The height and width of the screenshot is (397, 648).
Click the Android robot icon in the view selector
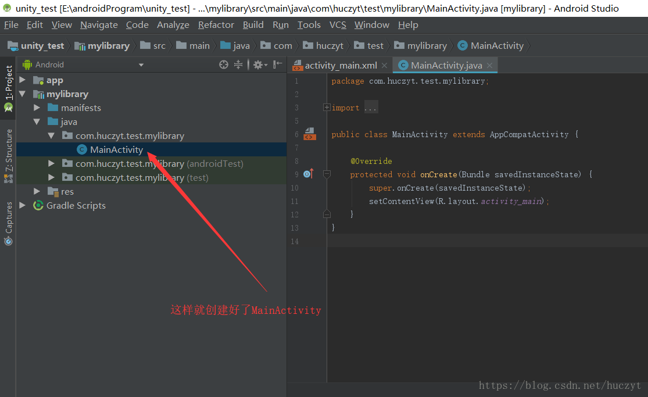click(x=27, y=65)
